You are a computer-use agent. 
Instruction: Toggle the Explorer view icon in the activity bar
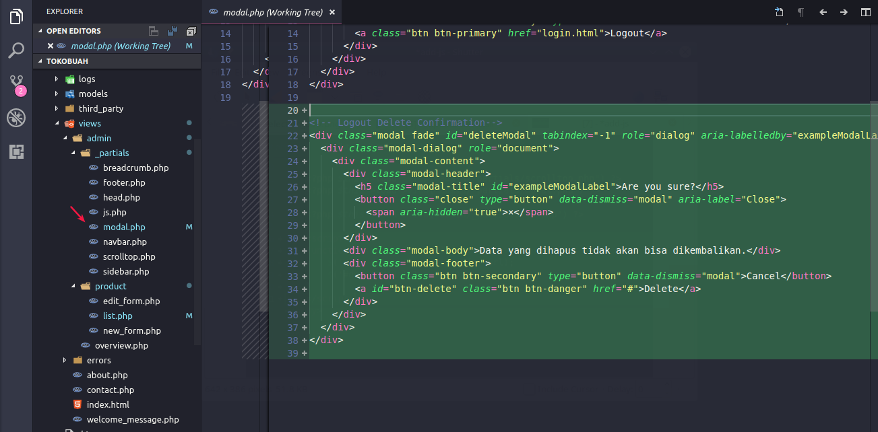click(16, 17)
